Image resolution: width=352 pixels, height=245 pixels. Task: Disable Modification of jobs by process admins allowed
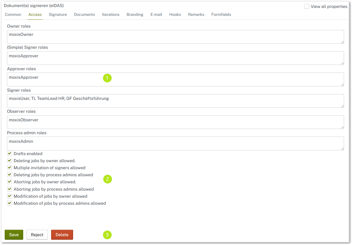point(9,203)
